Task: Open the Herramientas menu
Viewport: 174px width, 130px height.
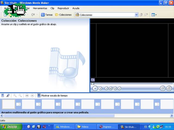Action: (40, 8)
